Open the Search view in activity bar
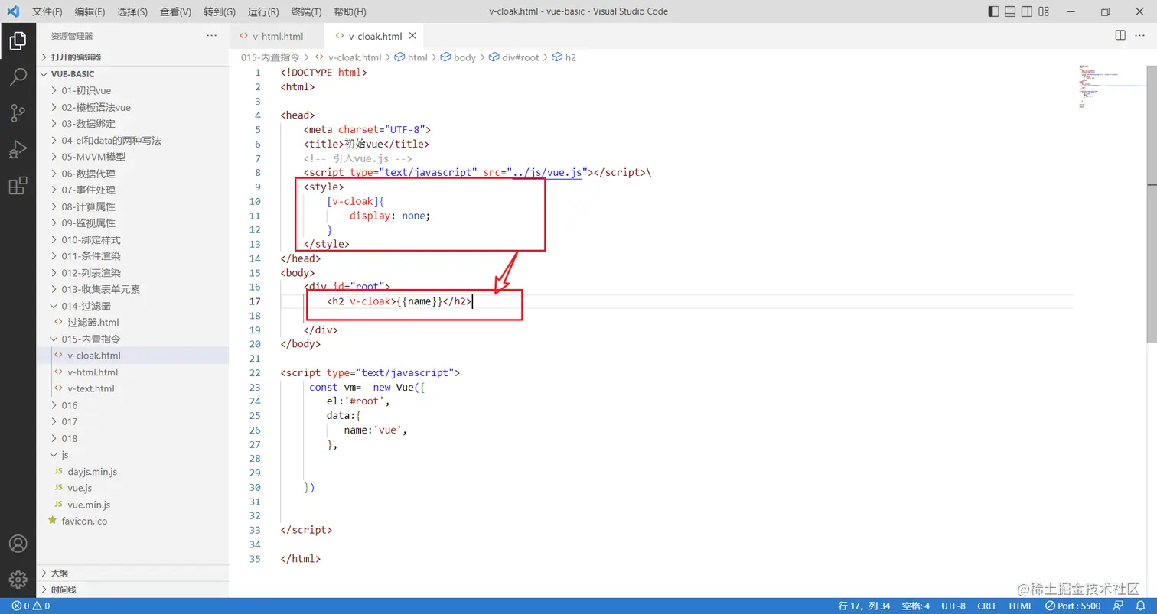 [x=18, y=77]
